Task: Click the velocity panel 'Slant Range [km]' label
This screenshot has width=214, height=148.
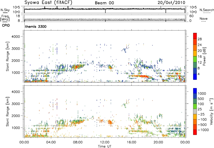Action: coord(7,112)
